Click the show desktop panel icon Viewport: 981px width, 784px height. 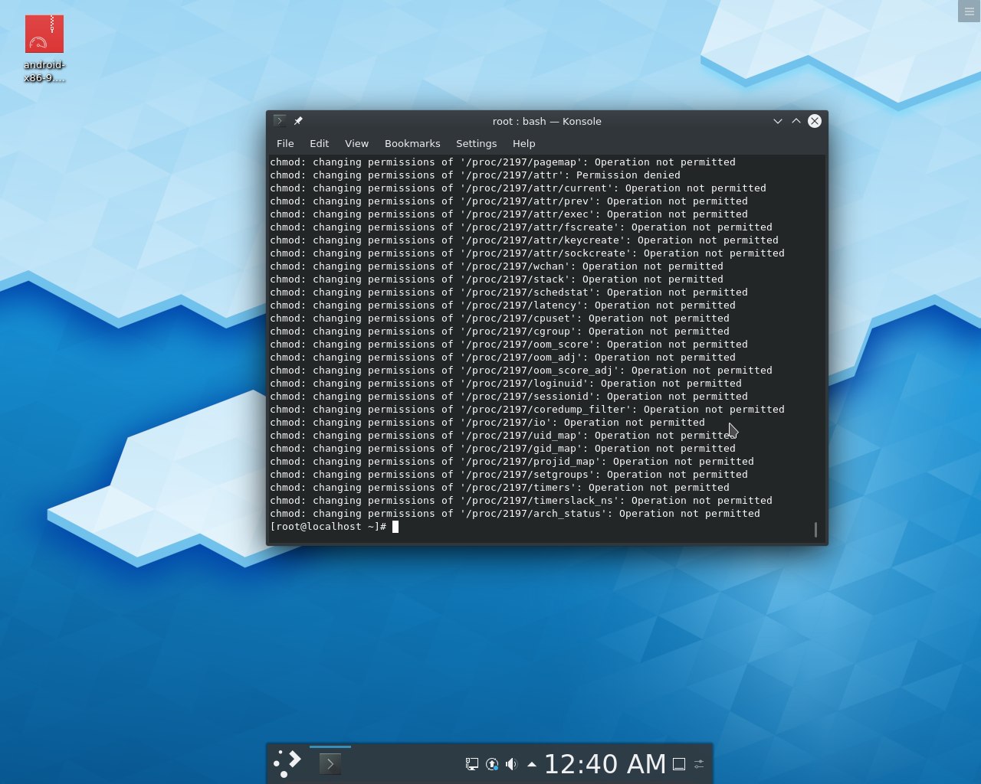click(x=679, y=764)
